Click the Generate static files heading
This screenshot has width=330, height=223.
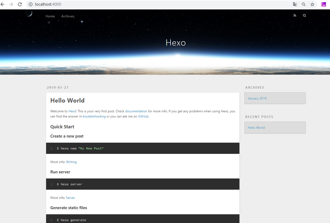69,208
